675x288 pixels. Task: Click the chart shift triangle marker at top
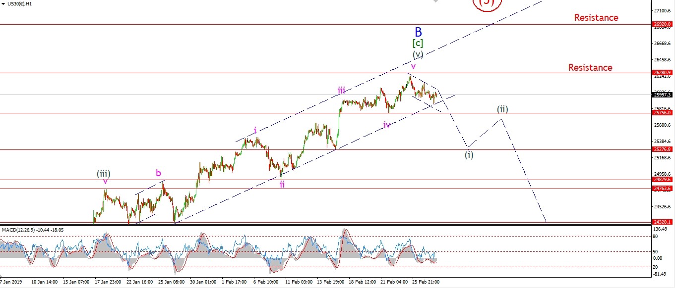(436, 1)
